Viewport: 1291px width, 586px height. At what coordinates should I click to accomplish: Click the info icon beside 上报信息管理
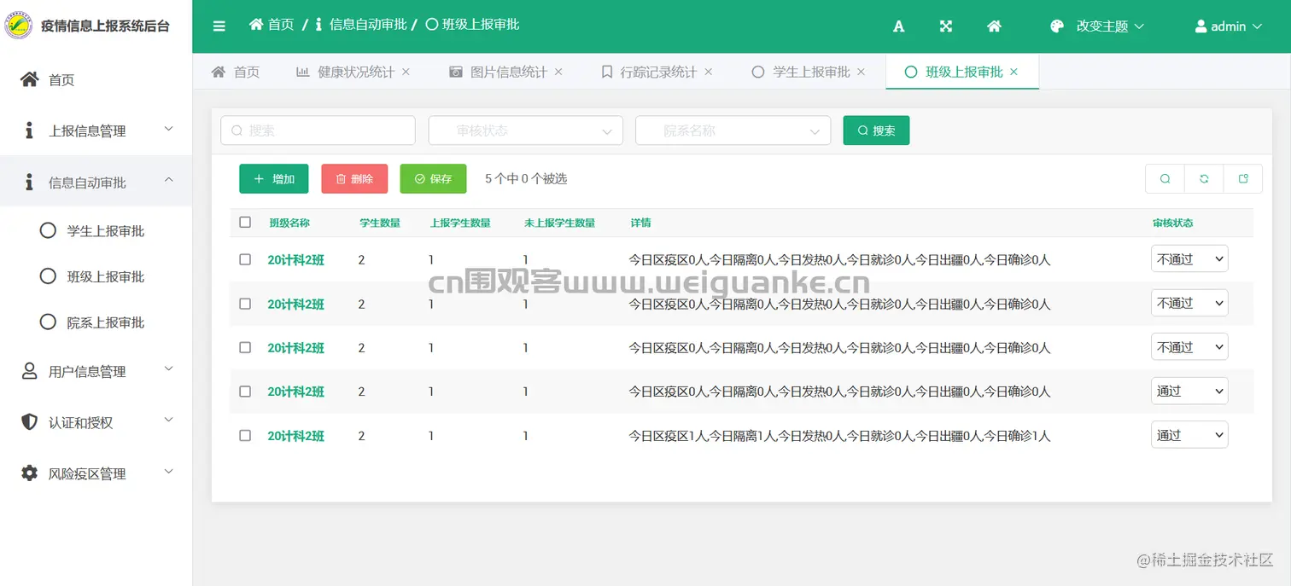coord(29,131)
